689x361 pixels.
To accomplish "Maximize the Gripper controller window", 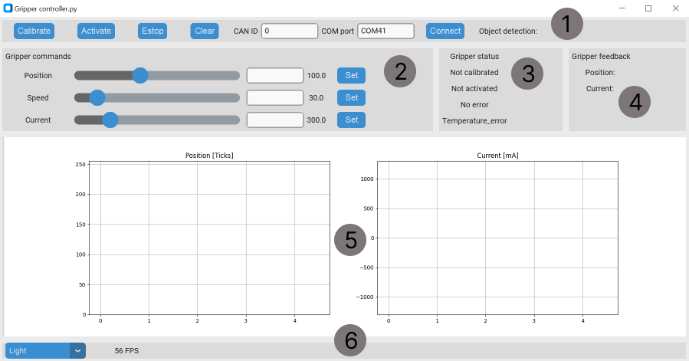I will click(x=648, y=8).
